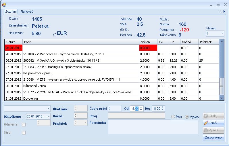Select row 210083 - V ETOP trading
The height and width of the screenshot is (146, 229).
coord(112,67)
